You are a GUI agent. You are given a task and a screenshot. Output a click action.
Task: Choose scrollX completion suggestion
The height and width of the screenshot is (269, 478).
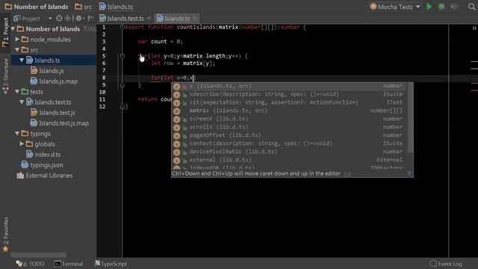[290, 127]
